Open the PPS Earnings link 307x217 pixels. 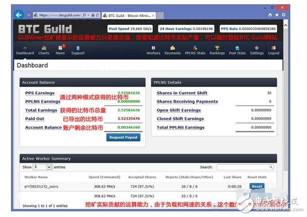pyautogui.click(x=40, y=93)
